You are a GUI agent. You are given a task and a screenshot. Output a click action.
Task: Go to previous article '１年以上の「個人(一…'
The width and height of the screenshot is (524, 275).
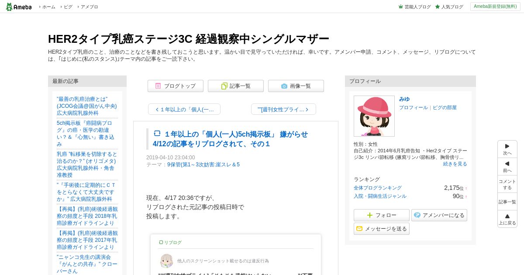(184, 109)
